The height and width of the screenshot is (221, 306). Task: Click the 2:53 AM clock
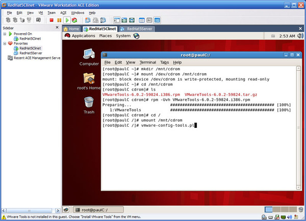point(287,36)
